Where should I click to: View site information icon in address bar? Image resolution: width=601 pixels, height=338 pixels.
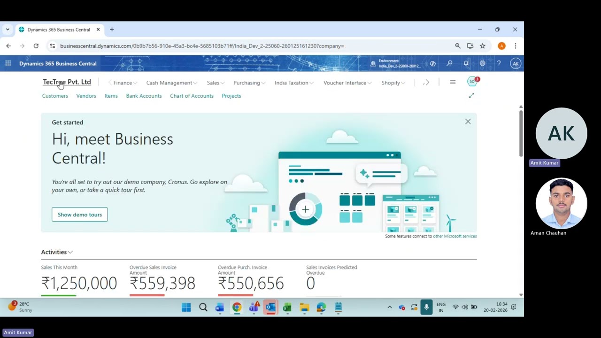(x=52, y=46)
